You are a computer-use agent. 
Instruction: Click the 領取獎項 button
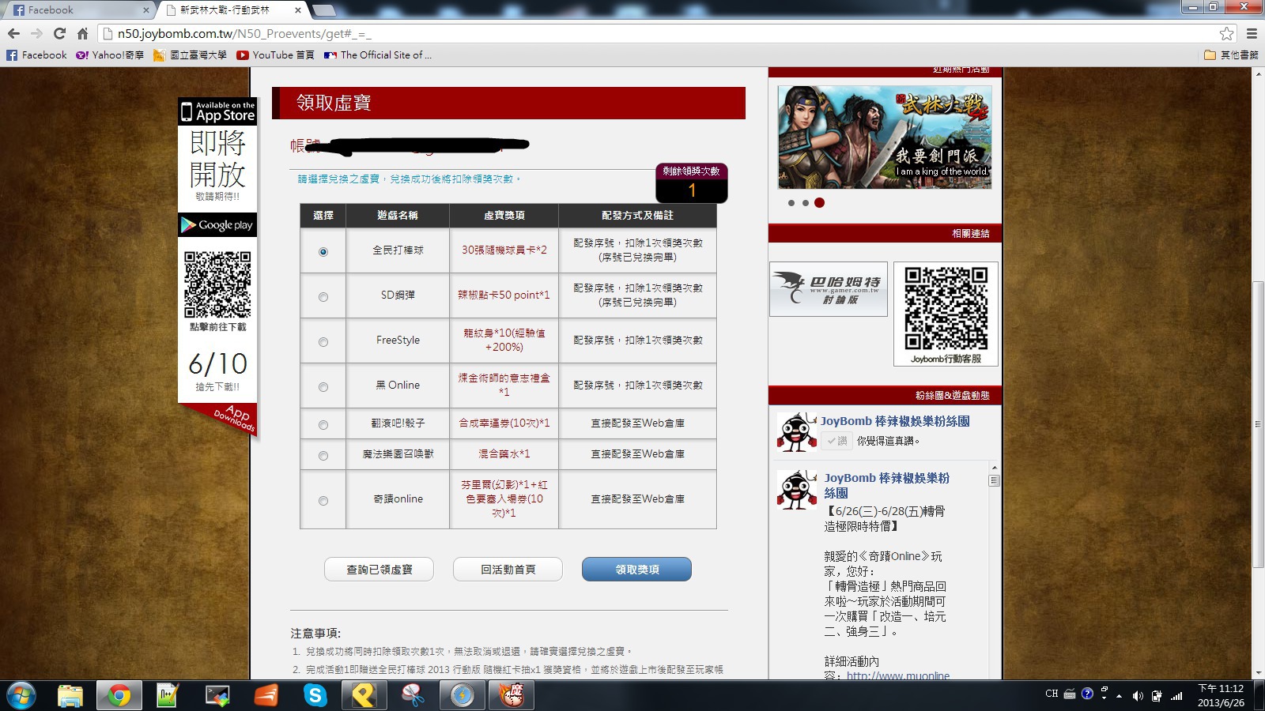pos(636,570)
